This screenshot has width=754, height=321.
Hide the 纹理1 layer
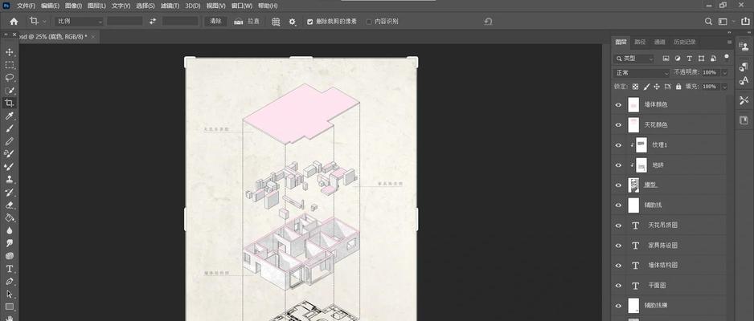tap(618, 145)
